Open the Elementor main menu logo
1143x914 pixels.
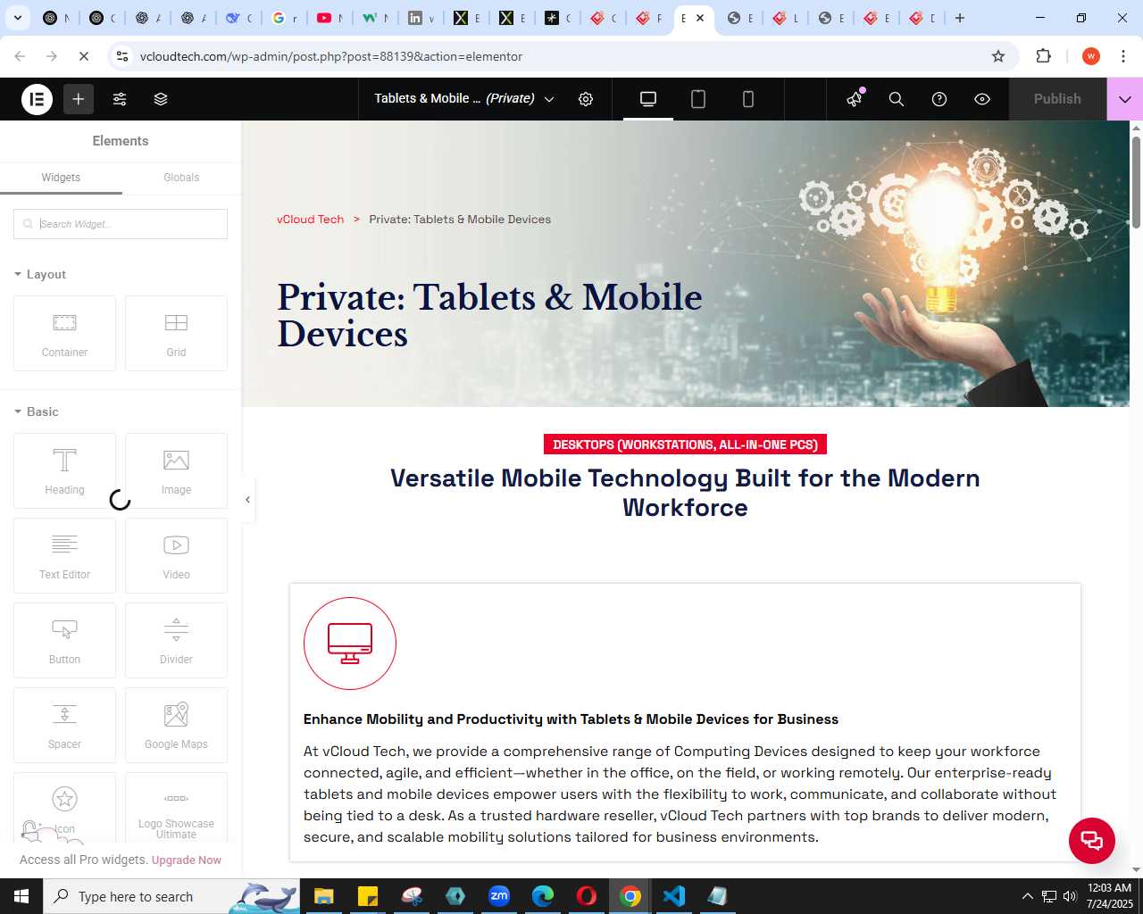[38, 99]
